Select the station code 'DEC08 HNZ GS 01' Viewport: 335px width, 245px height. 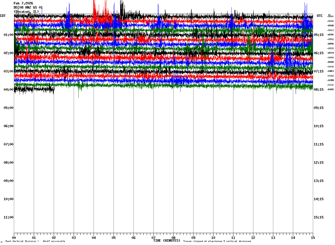28,7
